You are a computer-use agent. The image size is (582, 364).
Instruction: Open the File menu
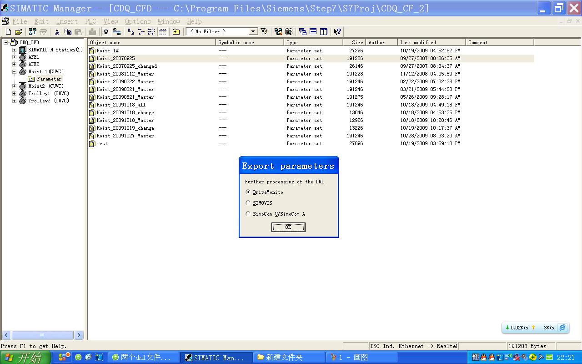(20, 21)
